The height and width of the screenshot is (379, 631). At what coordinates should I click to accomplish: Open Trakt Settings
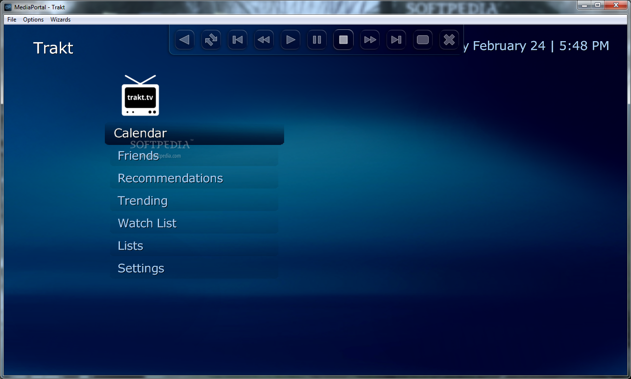[194, 268]
